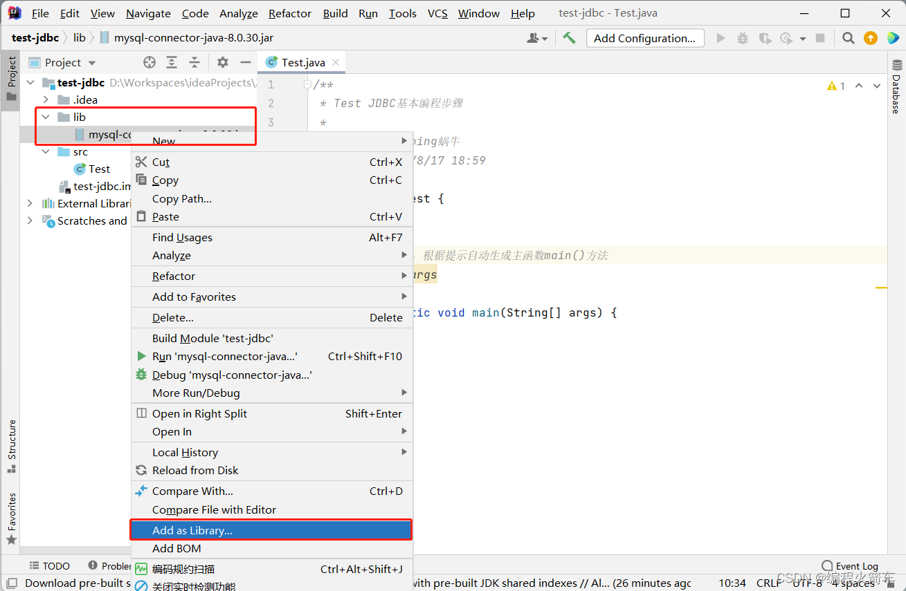
Task: Open the File menu
Action: point(40,13)
